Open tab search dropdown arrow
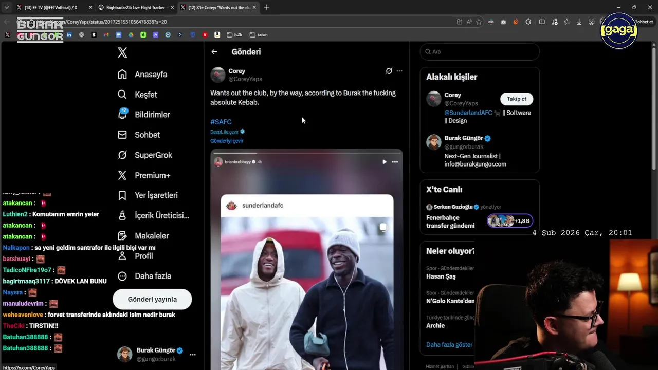The width and height of the screenshot is (658, 370). (x=6, y=7)
